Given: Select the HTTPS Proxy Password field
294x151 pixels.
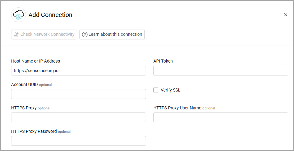Looking at the screenshot, I should (79, 141).
